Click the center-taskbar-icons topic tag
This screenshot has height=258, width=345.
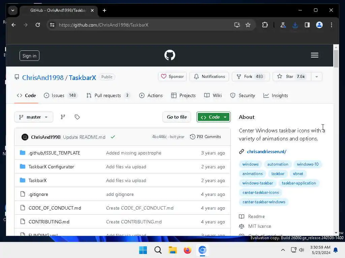coord(260,192)
